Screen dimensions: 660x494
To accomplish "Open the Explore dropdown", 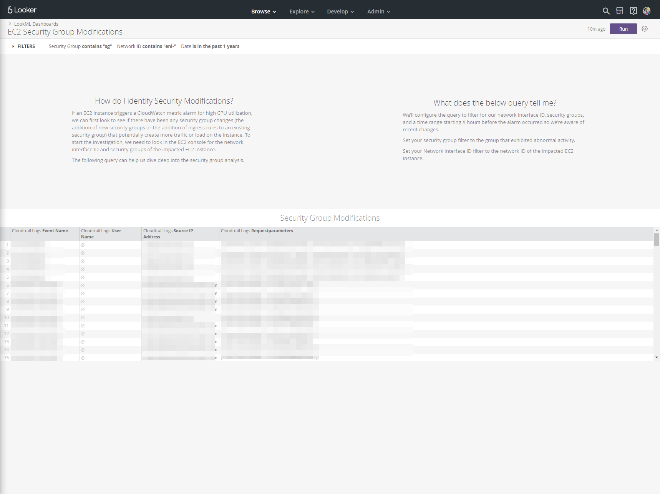I will (302, 11).
